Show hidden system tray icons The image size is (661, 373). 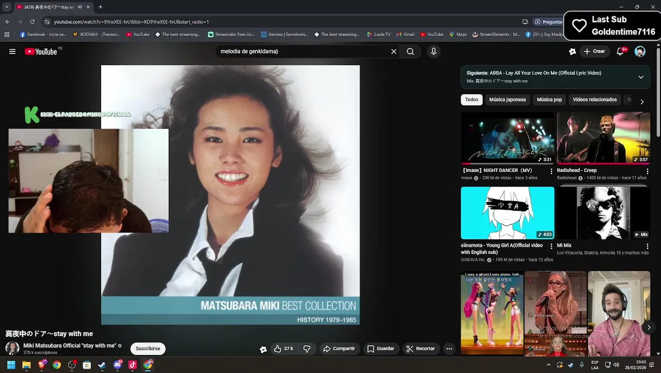pyautogui.click(x=549, y=365)
